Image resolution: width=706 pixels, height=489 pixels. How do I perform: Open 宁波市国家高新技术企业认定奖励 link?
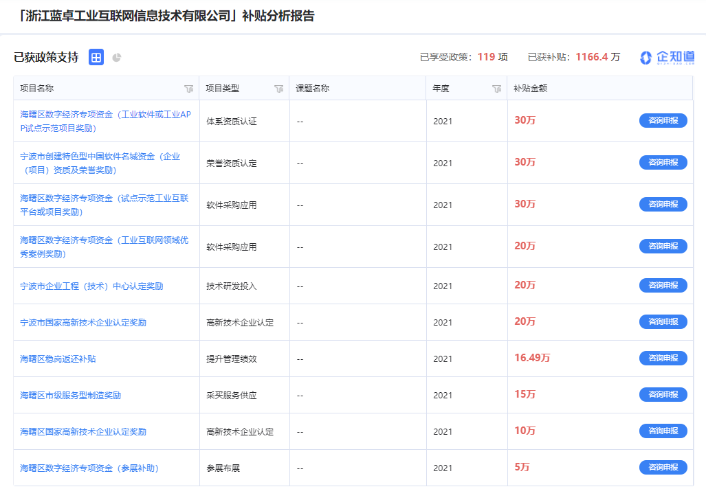point(83,323)
